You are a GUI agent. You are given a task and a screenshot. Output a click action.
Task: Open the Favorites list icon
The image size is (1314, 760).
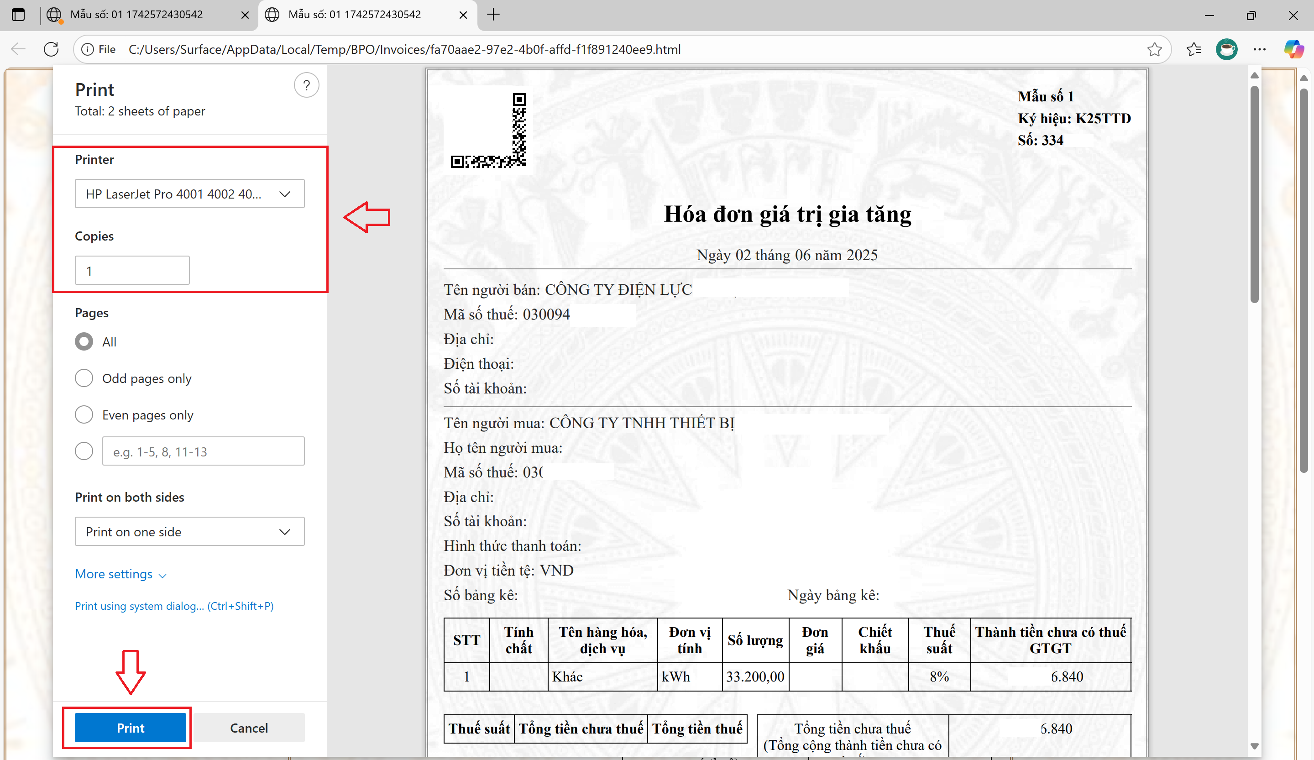coord(1194,49)
